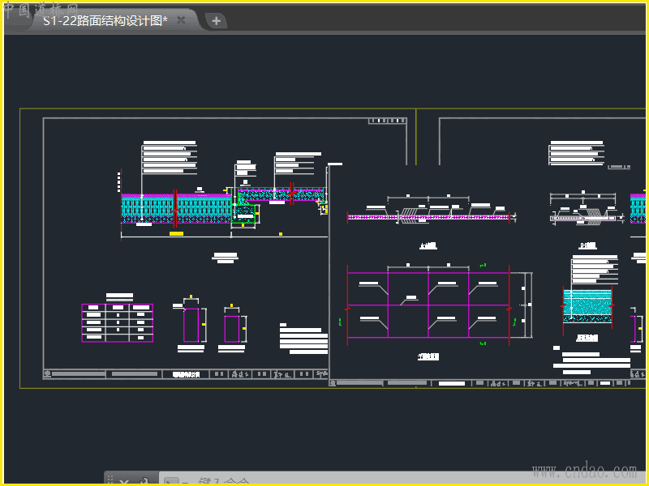This screenshot has height=486, width=649.
Task: Select the red dashed road profile line
Action: [x=430, y=217]
